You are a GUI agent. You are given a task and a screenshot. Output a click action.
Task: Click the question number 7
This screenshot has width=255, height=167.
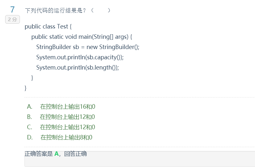tap(12, 10)
